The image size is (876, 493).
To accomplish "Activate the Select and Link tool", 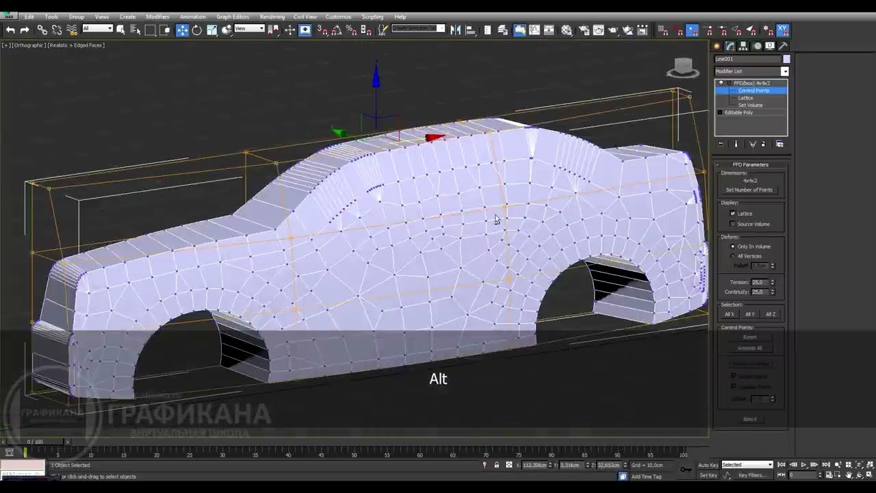I will 42,29.
